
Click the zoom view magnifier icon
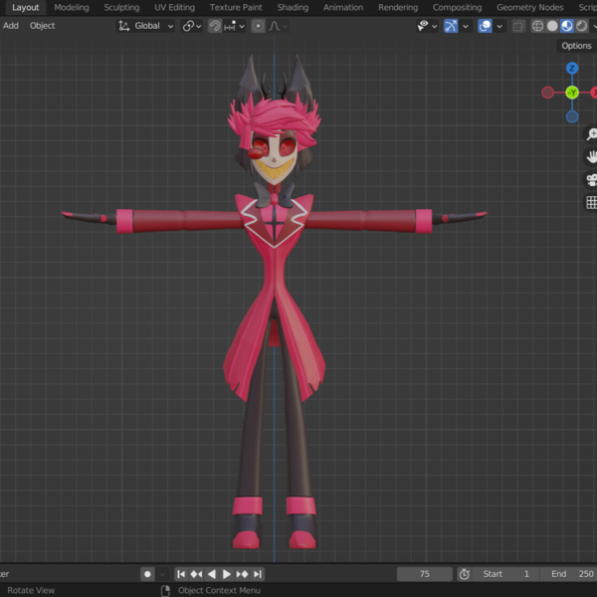tap(591, 134)
